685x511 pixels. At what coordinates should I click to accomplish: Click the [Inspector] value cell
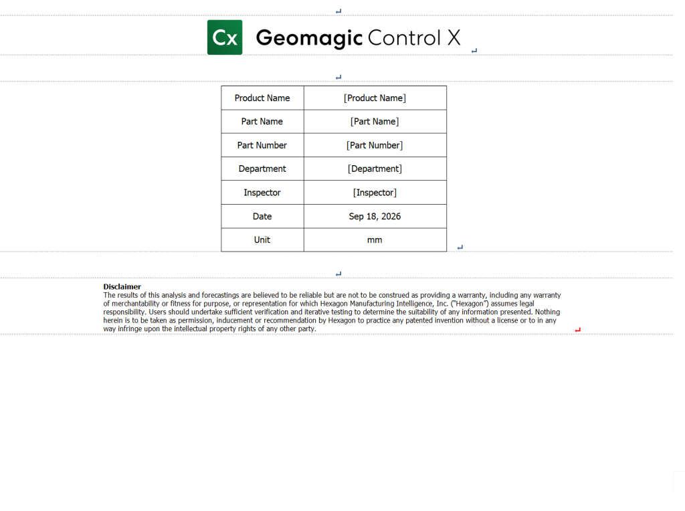pyautogui.click(x=375, y=192)
